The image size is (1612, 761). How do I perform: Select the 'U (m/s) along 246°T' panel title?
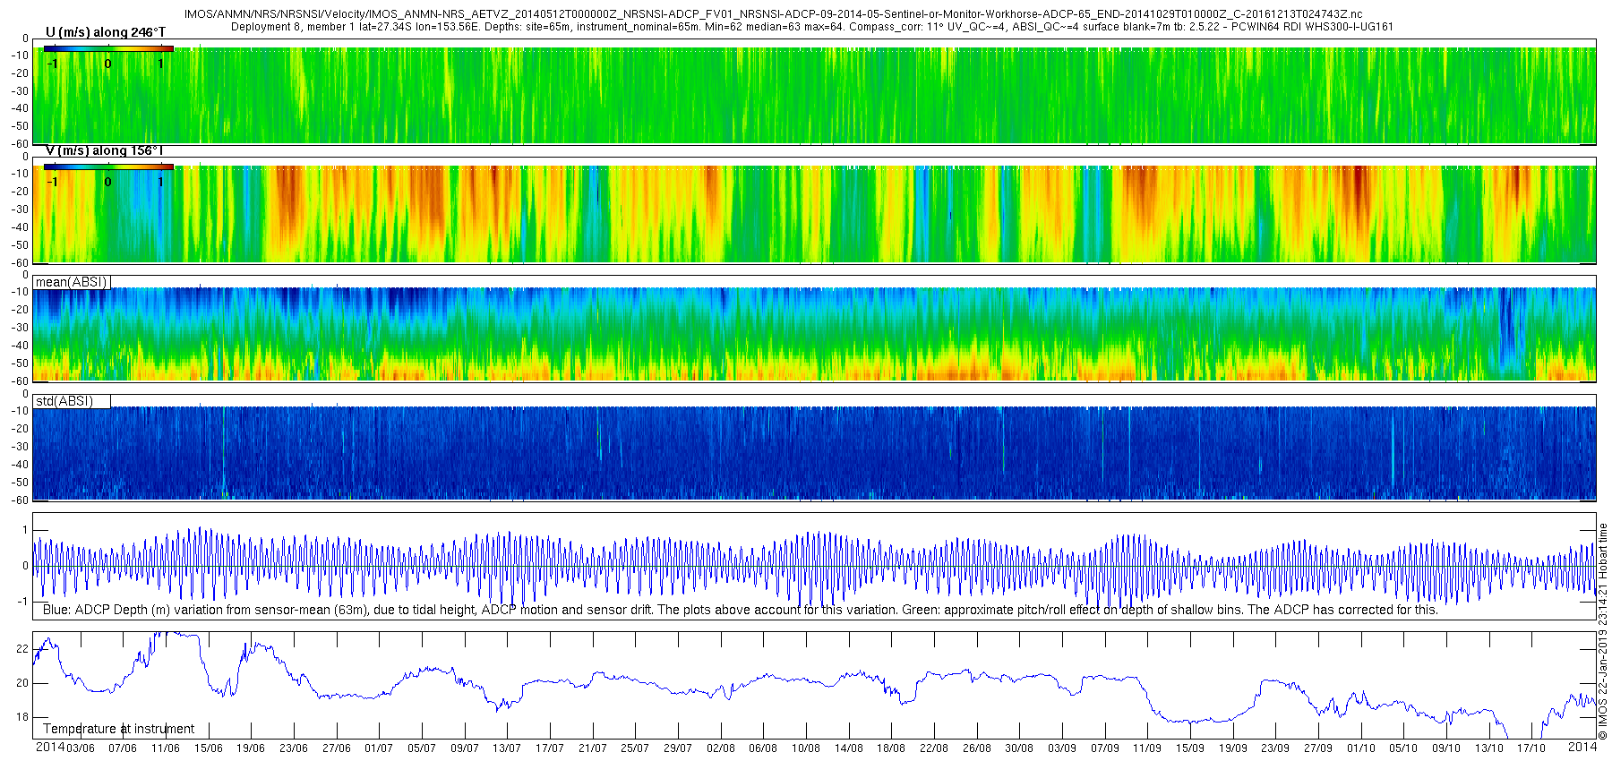pyautogui.click(x=106, y=32)
